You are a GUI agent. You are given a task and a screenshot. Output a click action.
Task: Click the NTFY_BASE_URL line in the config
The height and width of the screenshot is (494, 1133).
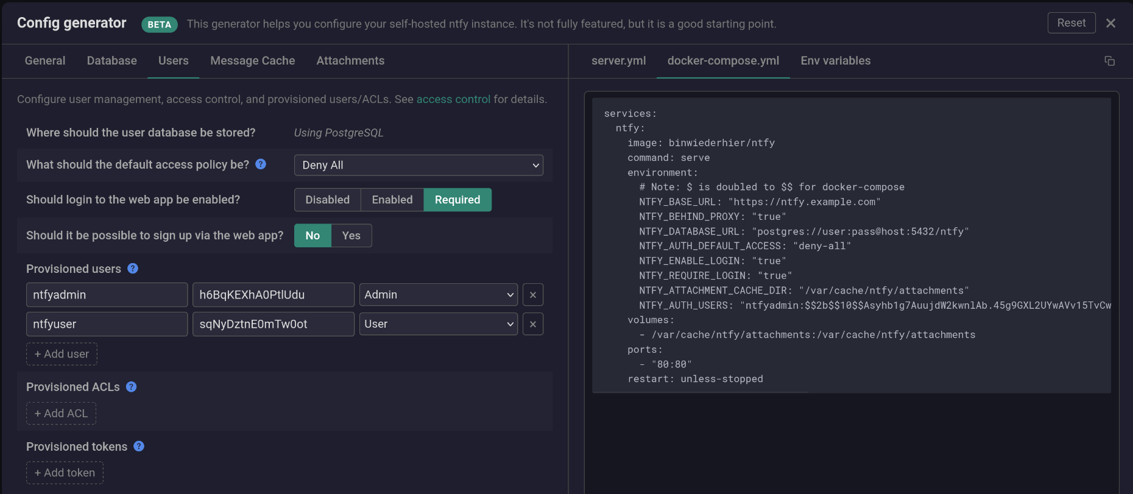point(760,202)
